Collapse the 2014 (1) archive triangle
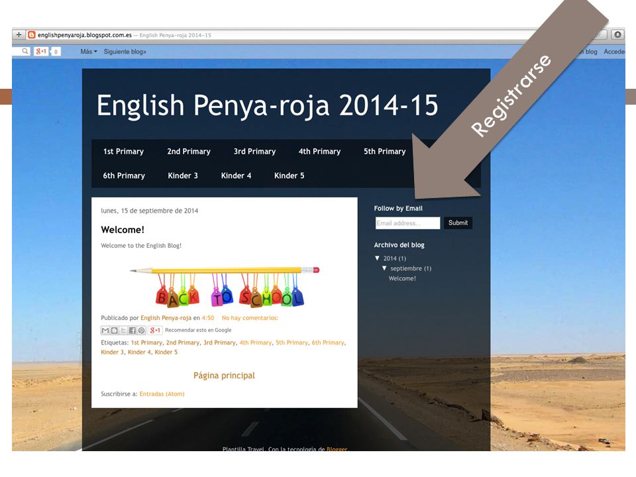Screen dimensions: 636x477 tap(377, 258)
